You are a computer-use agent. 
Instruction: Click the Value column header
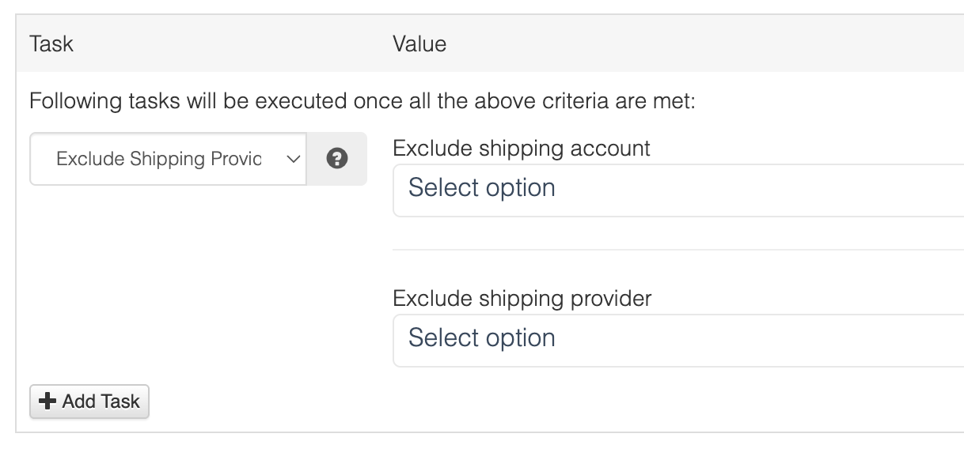point(419,43)
